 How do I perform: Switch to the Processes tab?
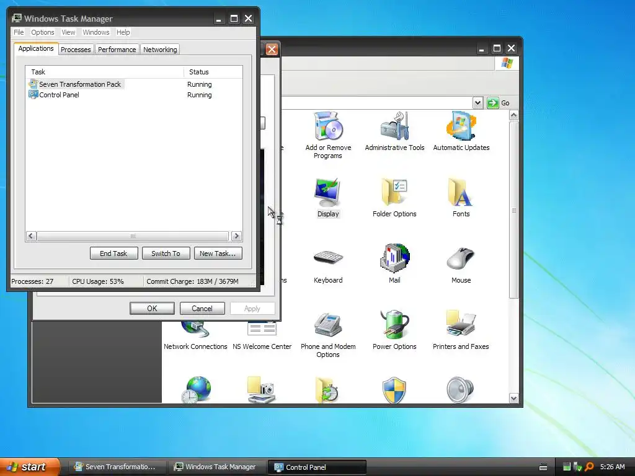(x=76, y=50)
